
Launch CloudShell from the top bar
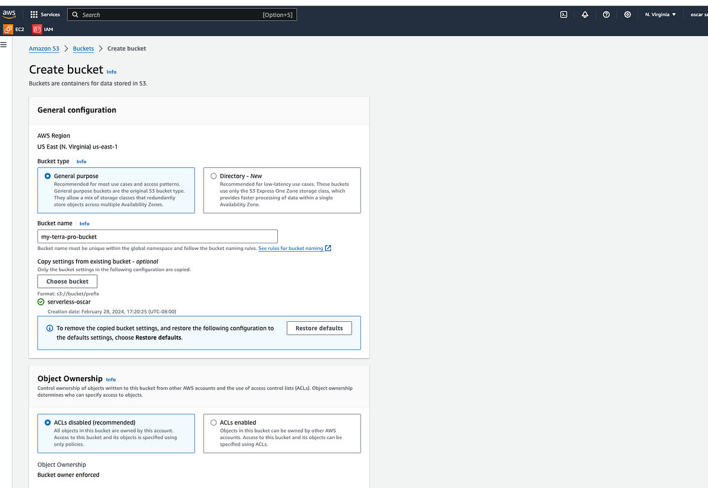(563, 14)
